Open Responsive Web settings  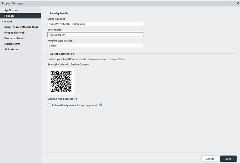(14, 33)
